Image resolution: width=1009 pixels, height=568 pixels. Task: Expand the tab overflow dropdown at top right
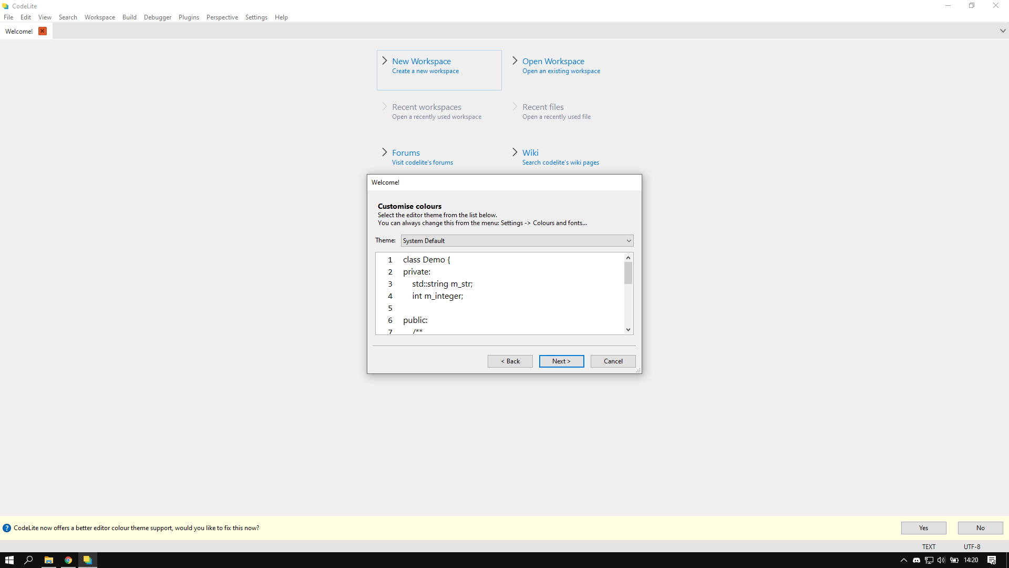click(1003, 31)
